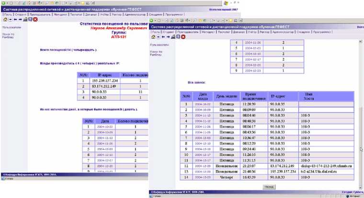This screenshot has width=364, height=198.
Task: Click the minus icon in the front window toolbar
Action: coord(159,37)
